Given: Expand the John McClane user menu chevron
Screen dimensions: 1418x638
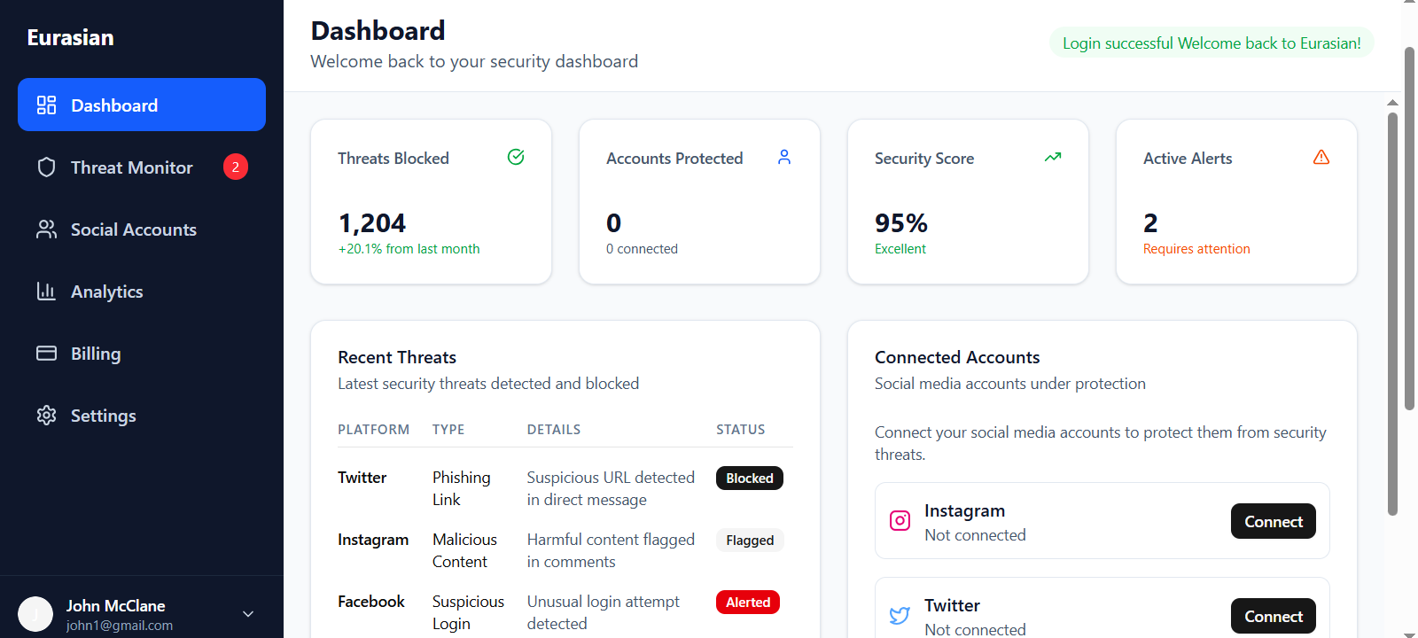Looking at the screenshot, I should (x=248, y=614).
